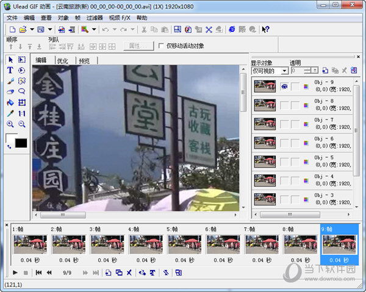Select the Zoom out magnifier tool
The height and width of the screenshot is (292, 366).
(x=22, y=124)
